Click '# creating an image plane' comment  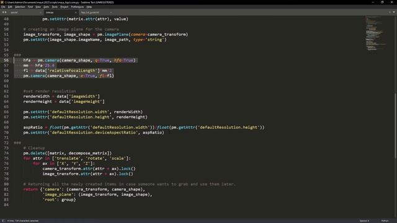point(71,29)
